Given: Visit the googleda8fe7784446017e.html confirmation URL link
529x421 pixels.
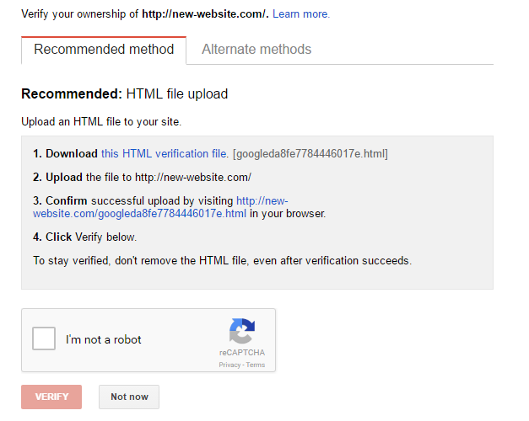Looking at the screenshot, I should pos(160,207).
